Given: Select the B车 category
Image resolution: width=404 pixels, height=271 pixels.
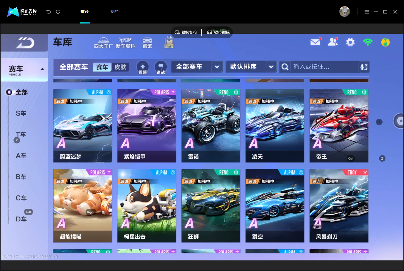Looking at the screenshot, I should pyautogui.click(x=21, y=177).
